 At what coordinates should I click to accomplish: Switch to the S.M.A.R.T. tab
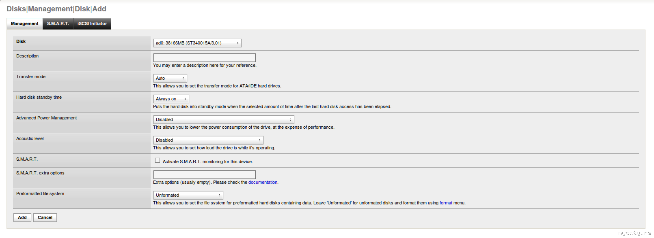[x=58, y=23]
